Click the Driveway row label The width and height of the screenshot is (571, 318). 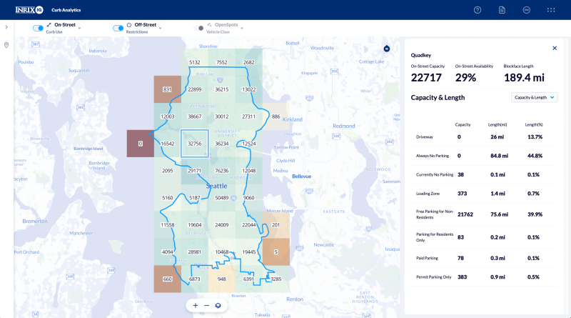click(x=425, y=136)
